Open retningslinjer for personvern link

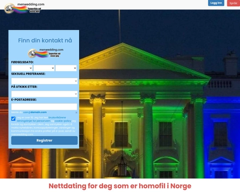33,121
